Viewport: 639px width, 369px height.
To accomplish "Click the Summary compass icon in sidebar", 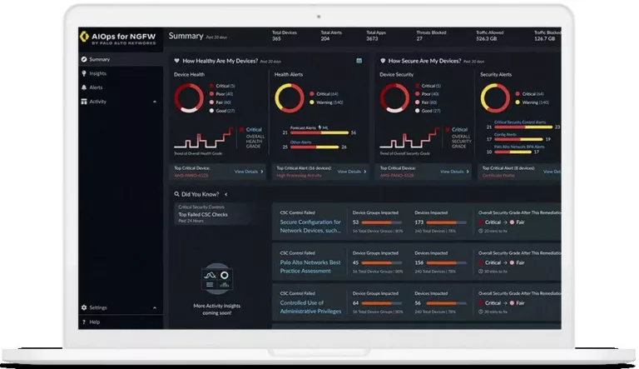I will (84, 60).
